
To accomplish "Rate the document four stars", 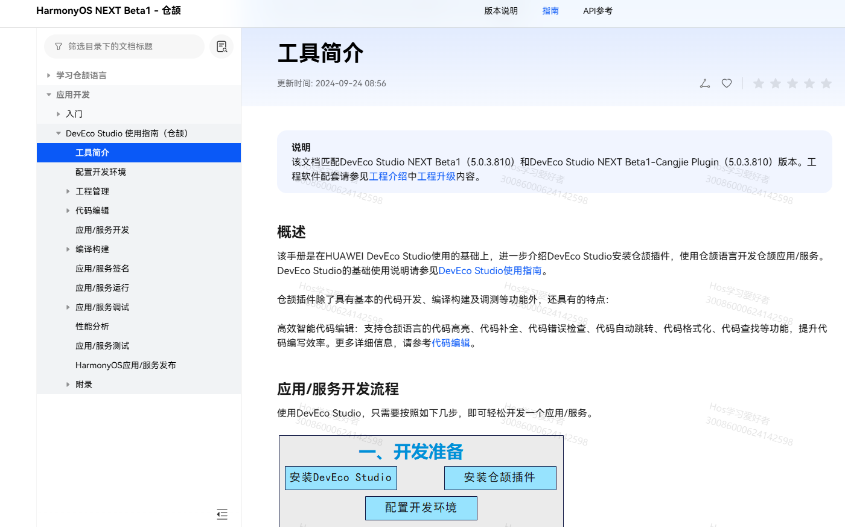I will (809, 83).
